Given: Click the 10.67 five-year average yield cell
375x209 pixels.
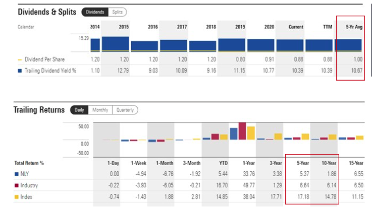Looking at the screenshot, I should [355, 71].
